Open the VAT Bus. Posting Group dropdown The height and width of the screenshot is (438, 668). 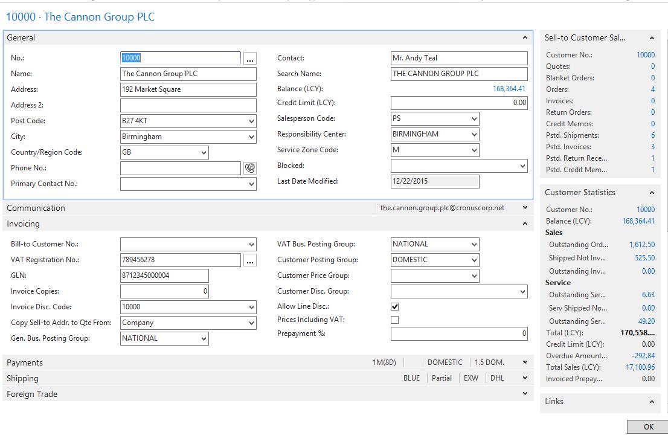(x=474, y=245)
